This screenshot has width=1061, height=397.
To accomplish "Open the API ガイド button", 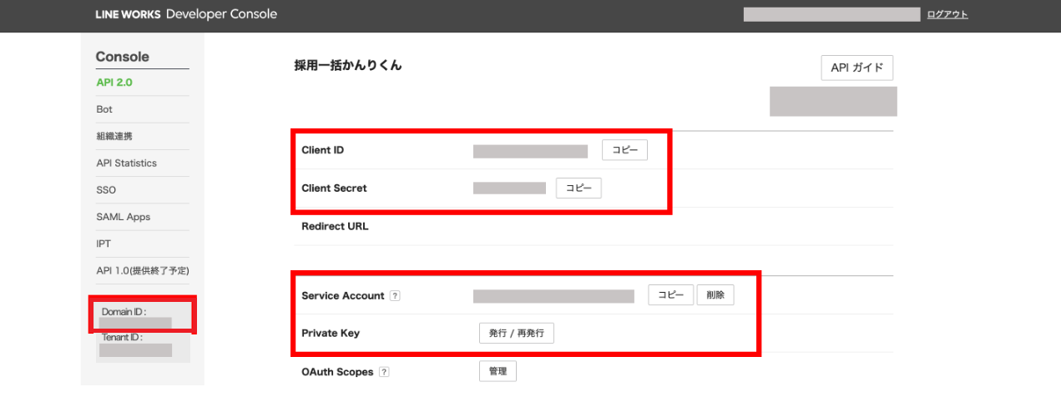I will 856,68.
